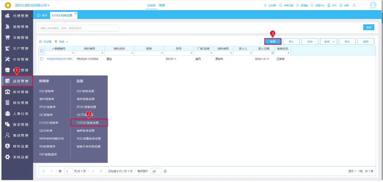The width and height of the screenshot is (383, 182).
Task: Go to the 首页 home tab
Action: [42, 15]
